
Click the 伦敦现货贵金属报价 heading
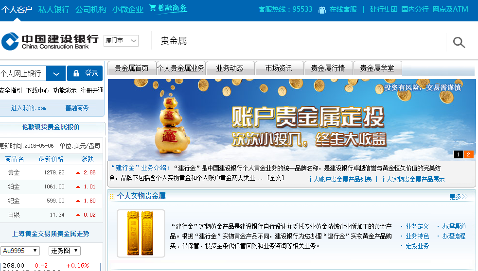tap(51, 127)
